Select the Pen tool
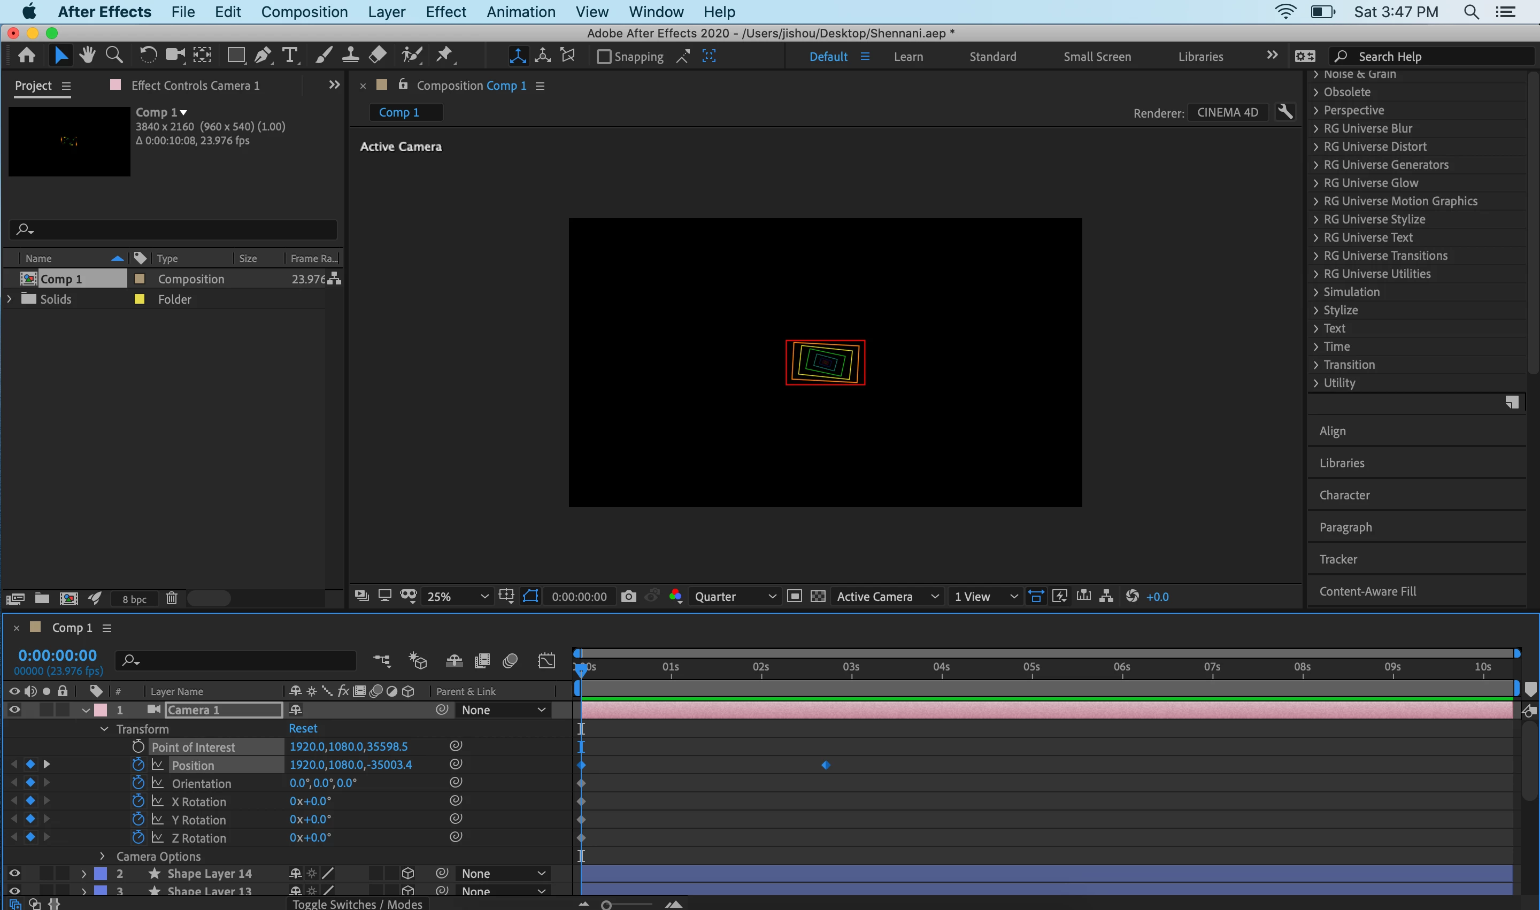The height and width of the screenshot is (910, 1540). pyautogui.click(x=263, y=55)
